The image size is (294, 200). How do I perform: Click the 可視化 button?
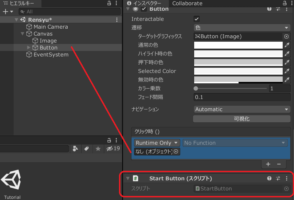[x=241, y=119]
